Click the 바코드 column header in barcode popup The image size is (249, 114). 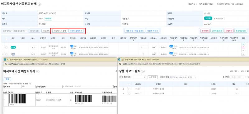[x=213, y=84]
